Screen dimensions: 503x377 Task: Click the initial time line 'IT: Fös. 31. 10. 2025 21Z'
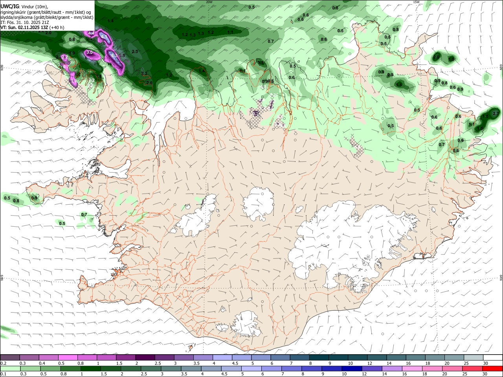[x=25, y=22]
